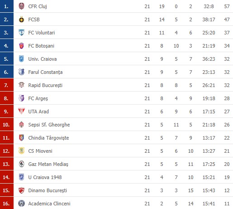Click the CFR Cluj club crest
This screenshot has width=233, height=209.
tap(21, 6)
